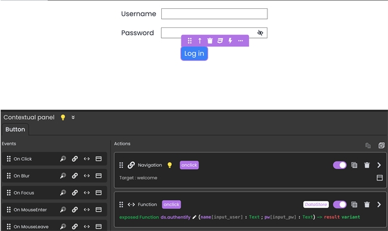This screenshot has width=388, height=231.
Task: Open the CSS icon in purple toolbar
Action: pyautogui.click(x=220, y=40)
